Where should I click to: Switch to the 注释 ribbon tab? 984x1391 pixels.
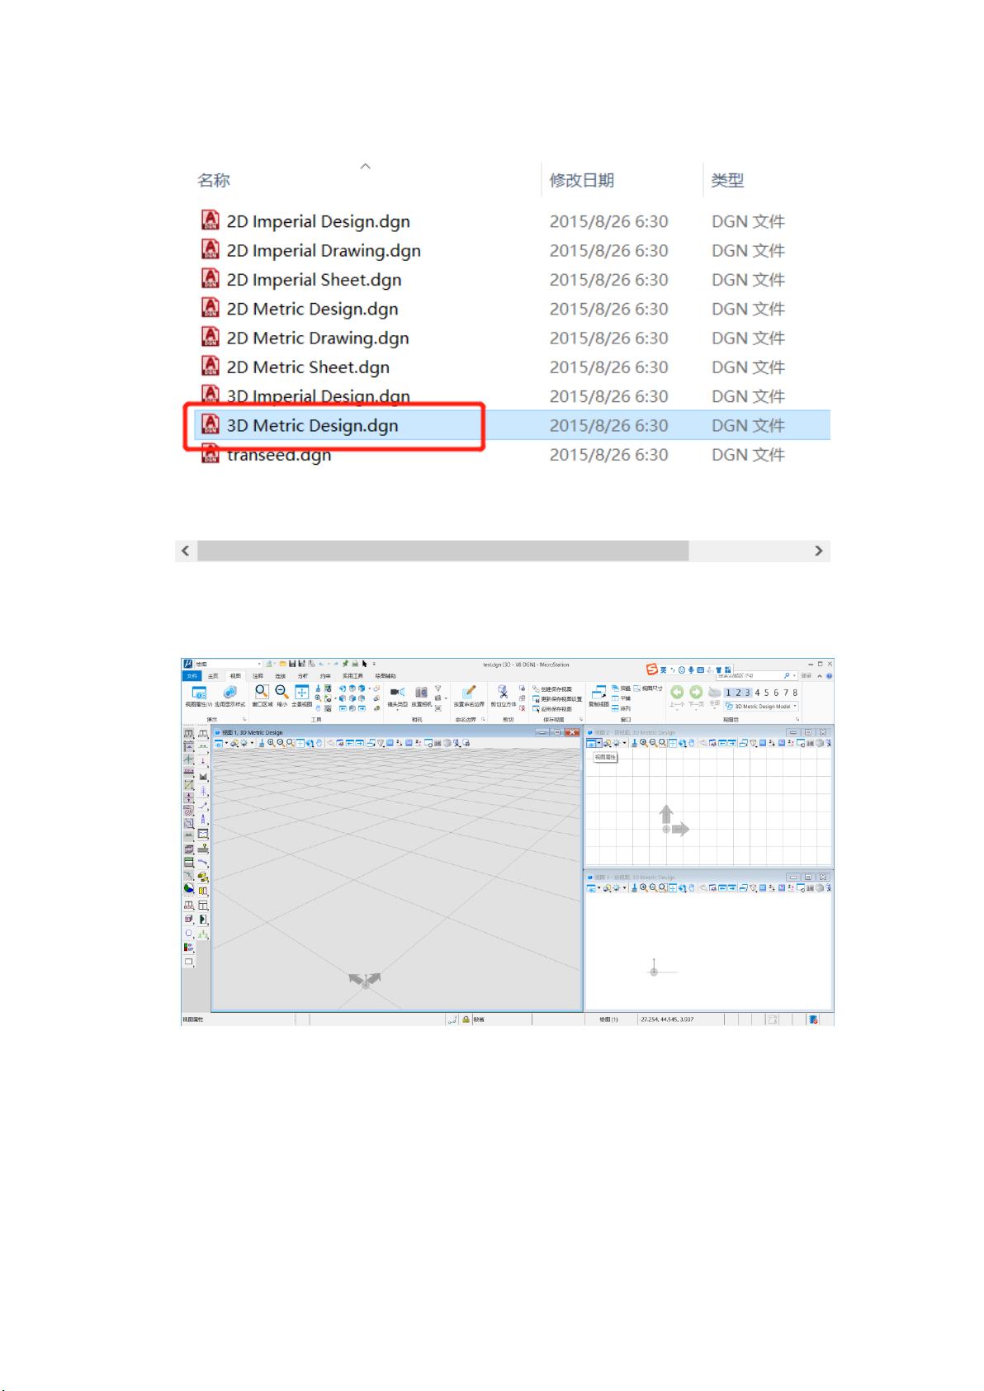258,676
